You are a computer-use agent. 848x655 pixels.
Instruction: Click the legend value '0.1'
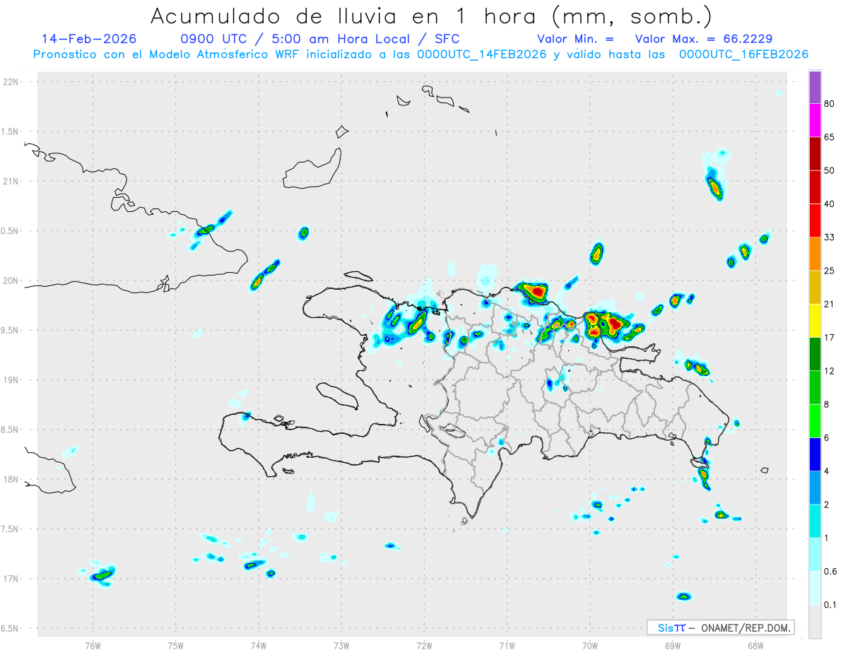point(830,605)
